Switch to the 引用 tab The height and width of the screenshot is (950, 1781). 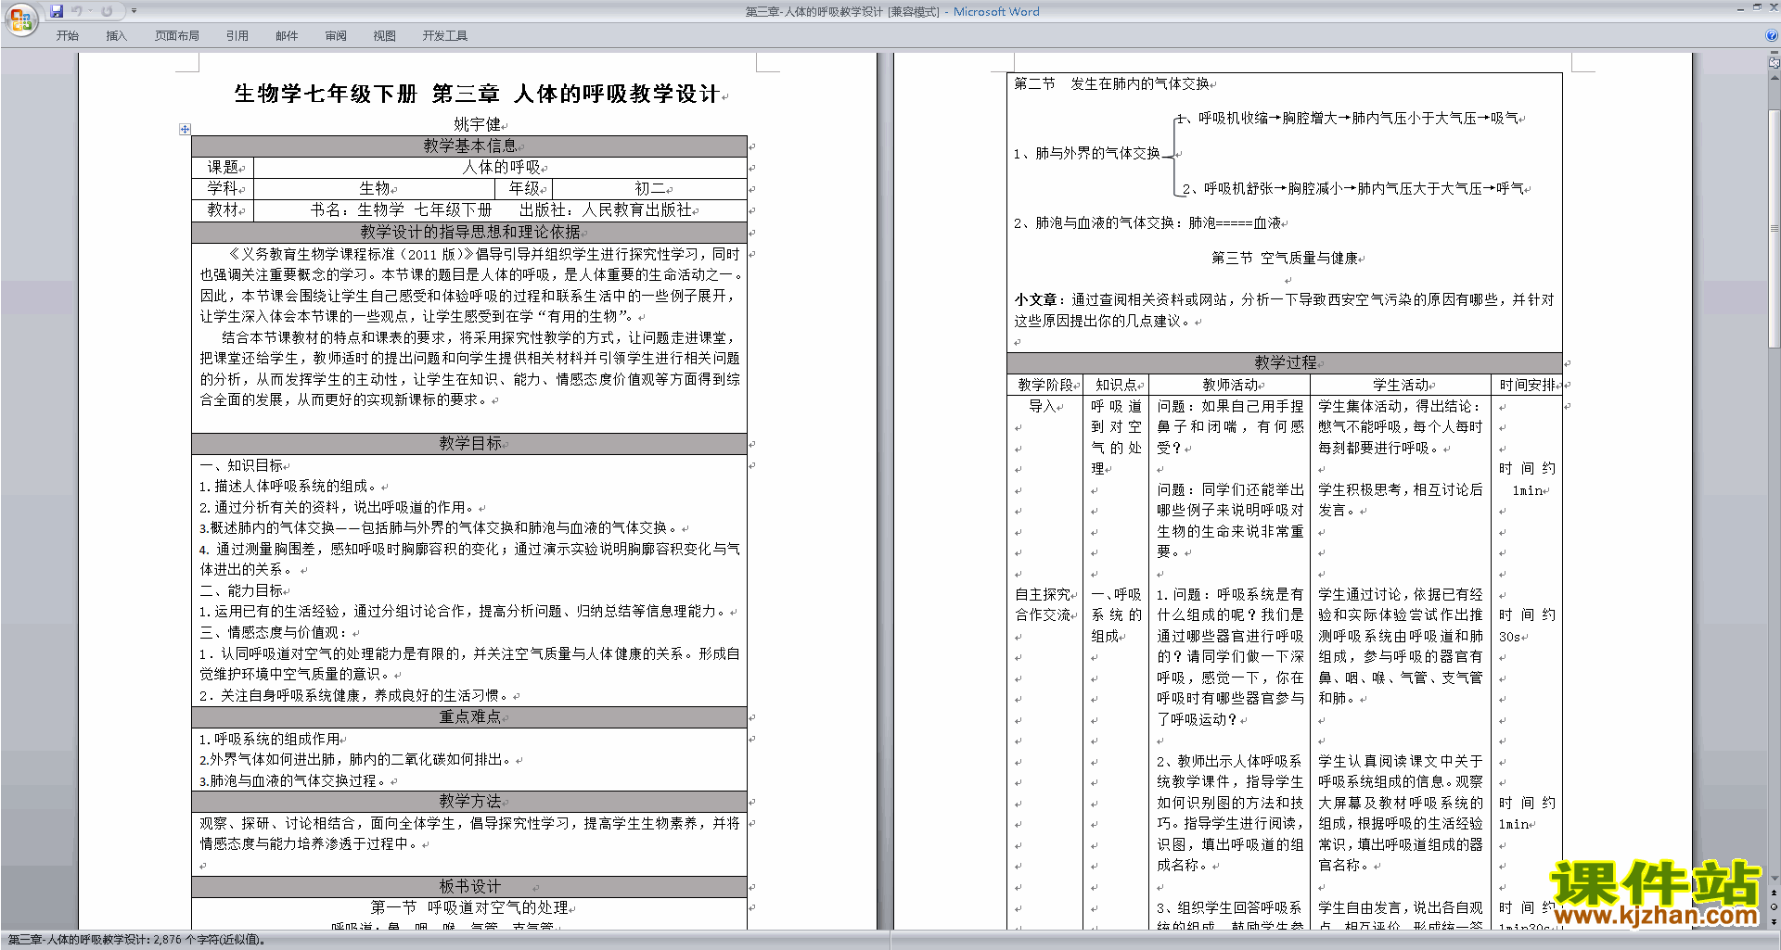237,36
